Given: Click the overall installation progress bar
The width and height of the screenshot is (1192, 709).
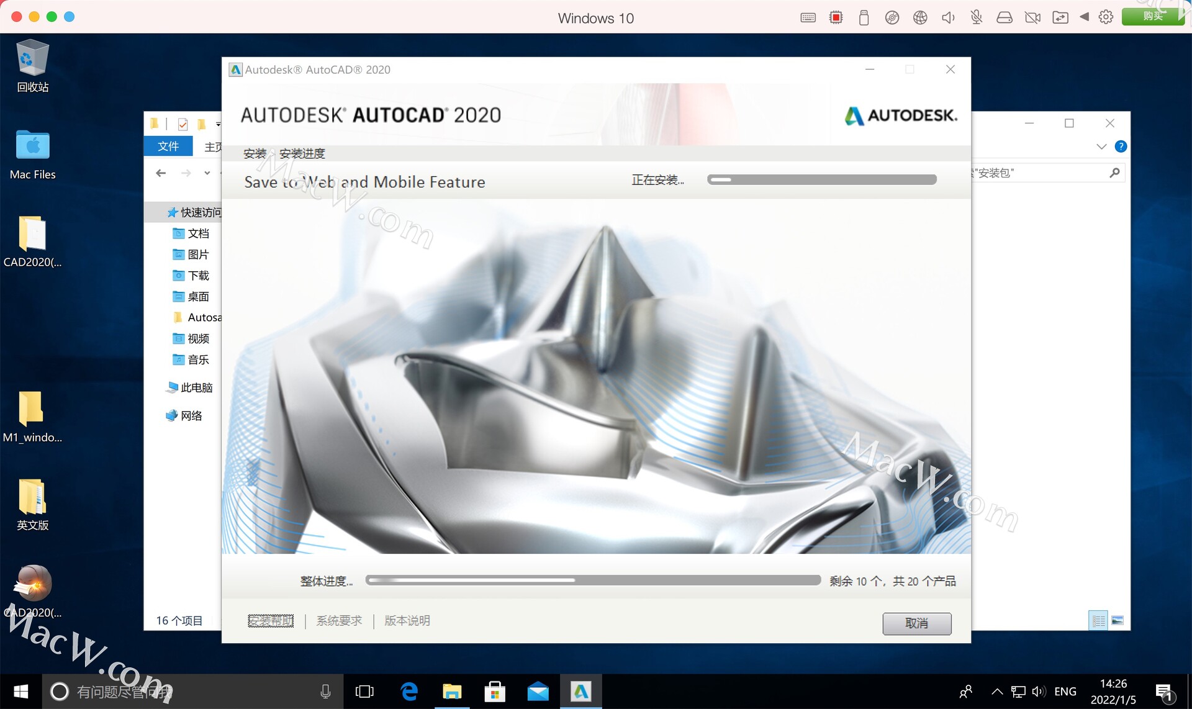Looking at the screenshot, I should 593,580.
